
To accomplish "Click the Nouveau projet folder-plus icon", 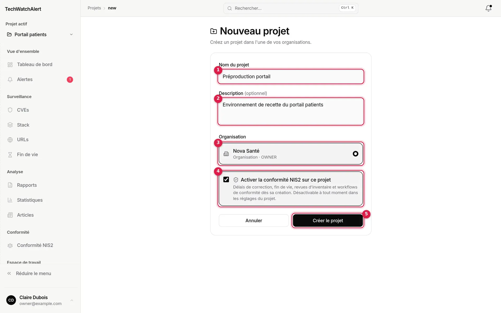I will (213, 31).
